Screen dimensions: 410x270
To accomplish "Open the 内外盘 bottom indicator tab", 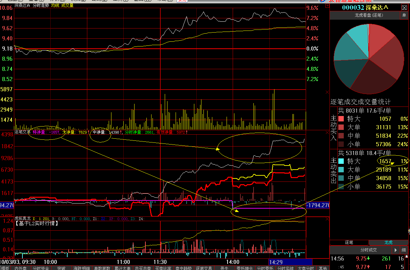I will click(21, 268).
